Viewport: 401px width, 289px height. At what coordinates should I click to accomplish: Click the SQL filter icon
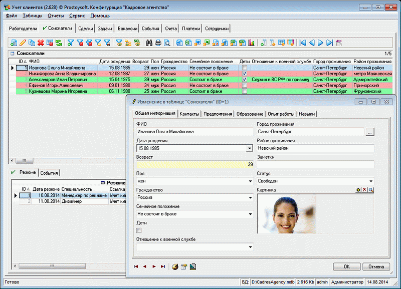pos(136,43)
